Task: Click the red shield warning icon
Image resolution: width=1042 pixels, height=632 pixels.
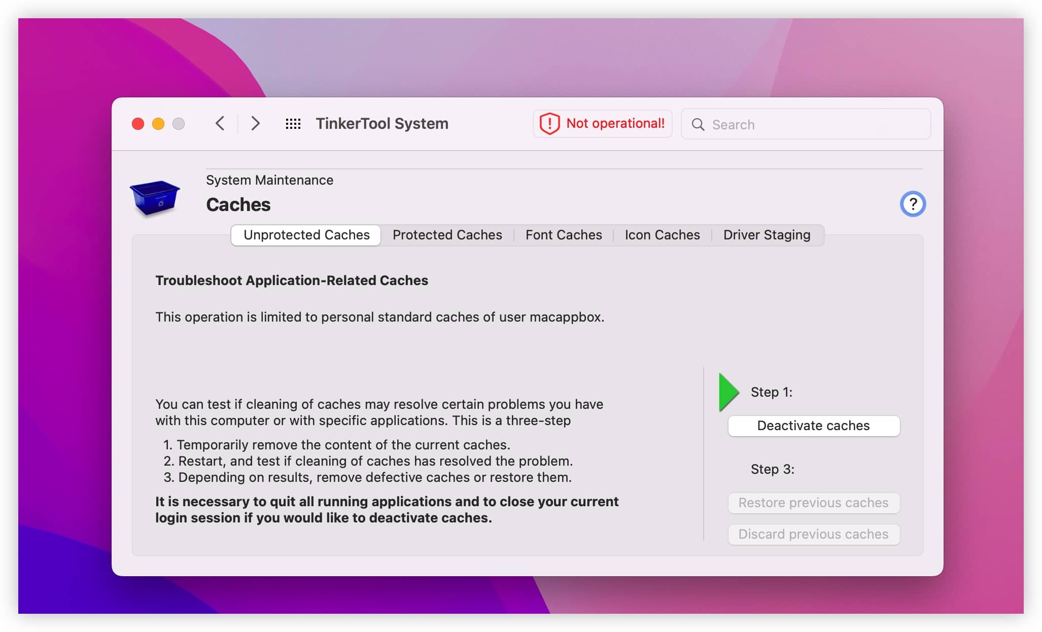Action: point(549,123)
